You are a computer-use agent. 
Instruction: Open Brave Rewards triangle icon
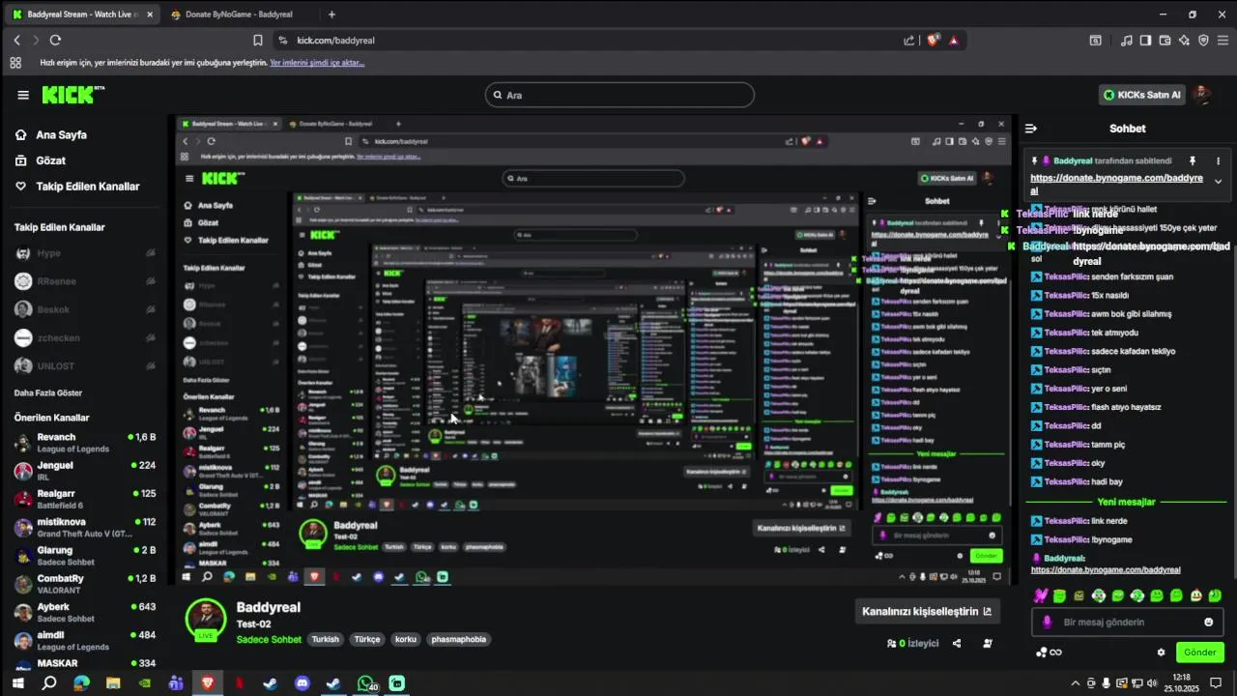[954, 41]
